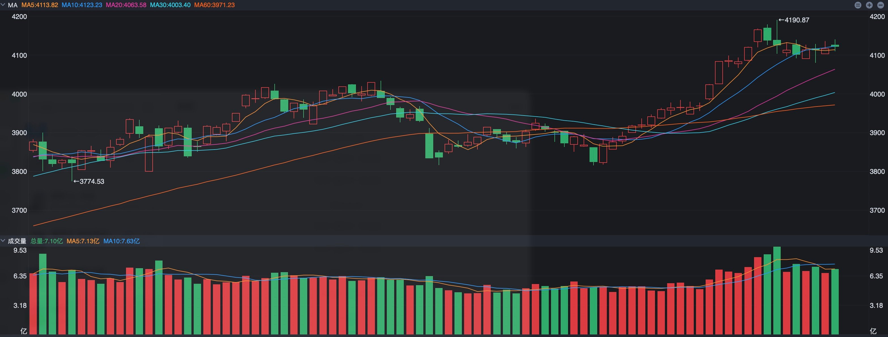Image resolution: width=888 pixels, height=337 pixels.
Task: Click 3800 on the right price axis
Action: click(x=877, y=171)
